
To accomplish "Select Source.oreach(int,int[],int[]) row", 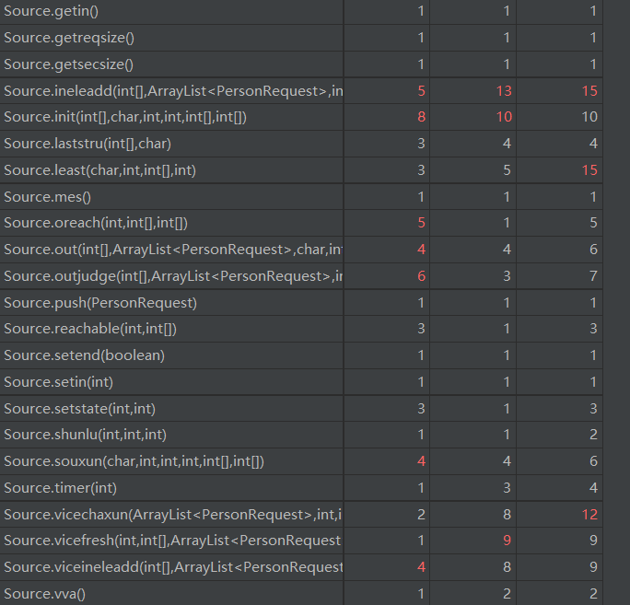I will point(96,223).
